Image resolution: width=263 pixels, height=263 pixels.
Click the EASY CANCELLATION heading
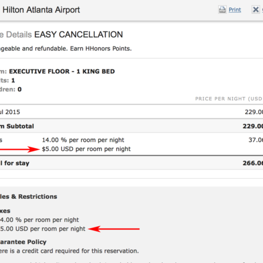[78, 34]
